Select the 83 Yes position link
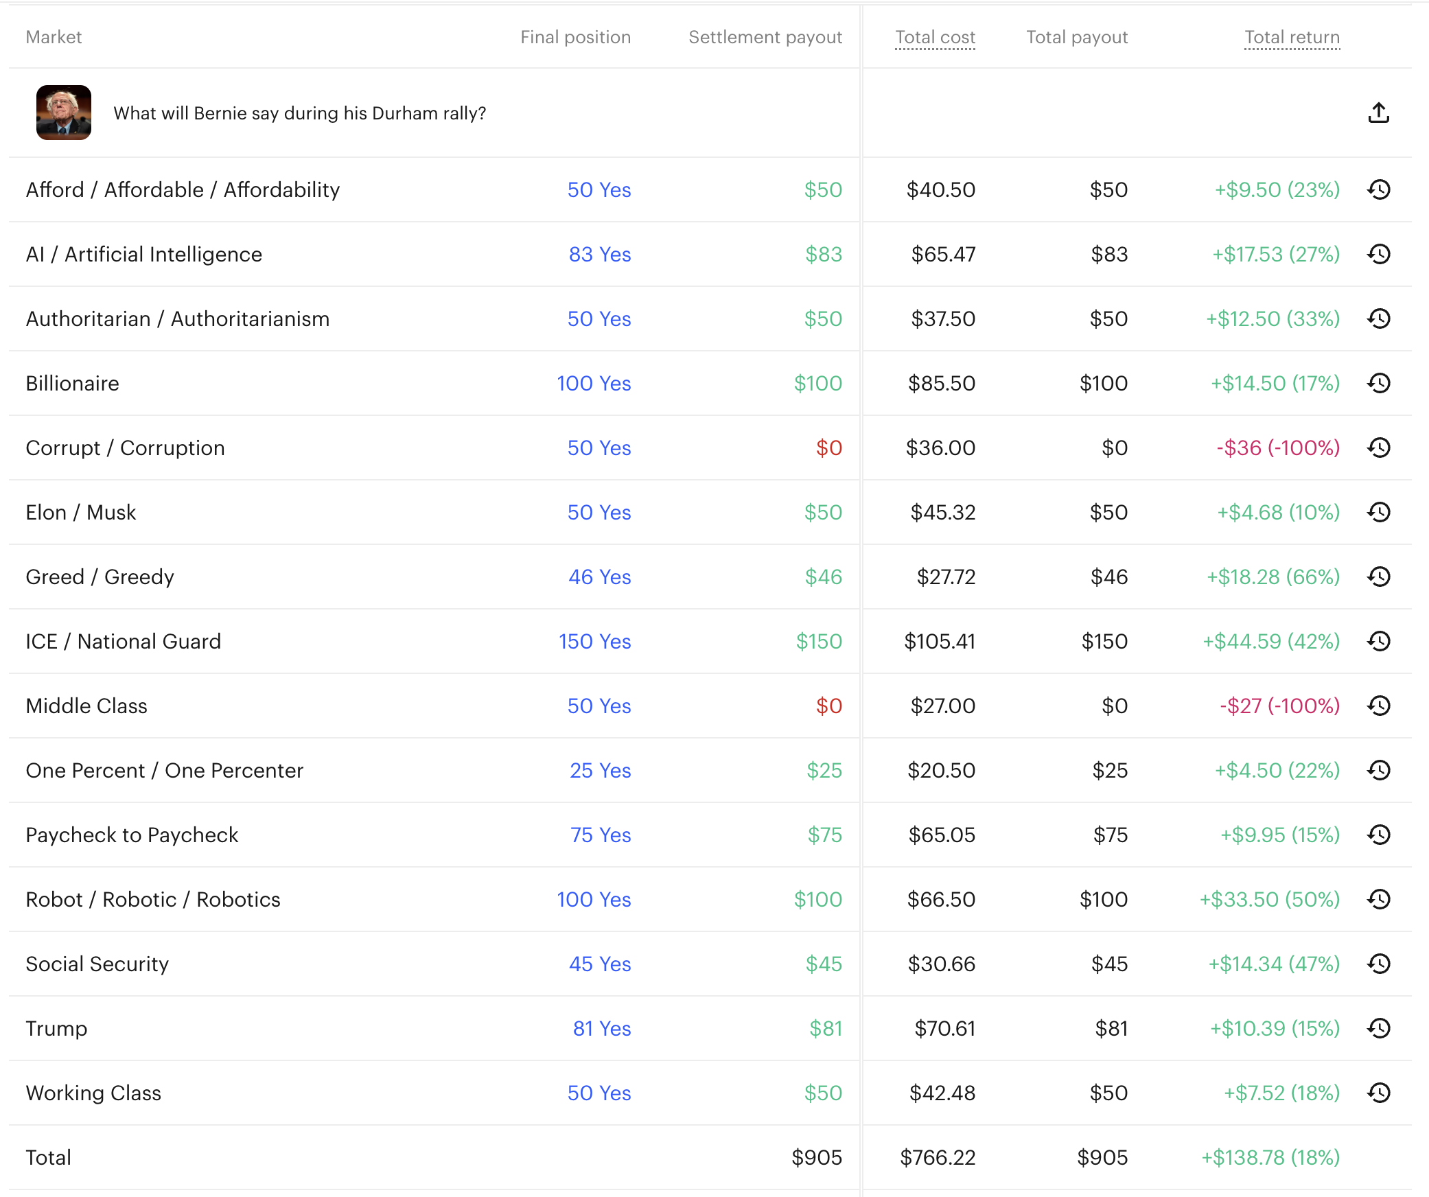 pyautogui.click(x=599, y=254)
